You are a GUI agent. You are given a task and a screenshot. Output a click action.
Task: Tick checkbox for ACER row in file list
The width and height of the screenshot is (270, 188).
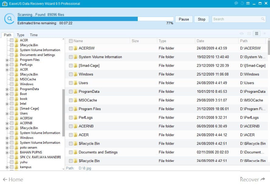click(x=71, y=135)
